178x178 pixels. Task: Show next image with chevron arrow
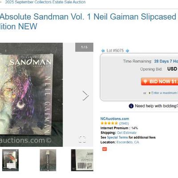(85, 96)
